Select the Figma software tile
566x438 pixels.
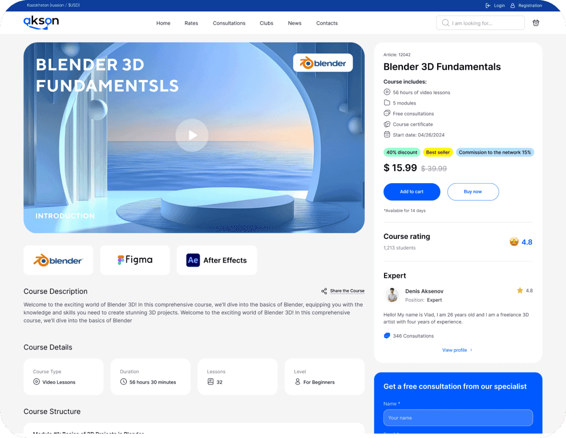pos(135,260)
